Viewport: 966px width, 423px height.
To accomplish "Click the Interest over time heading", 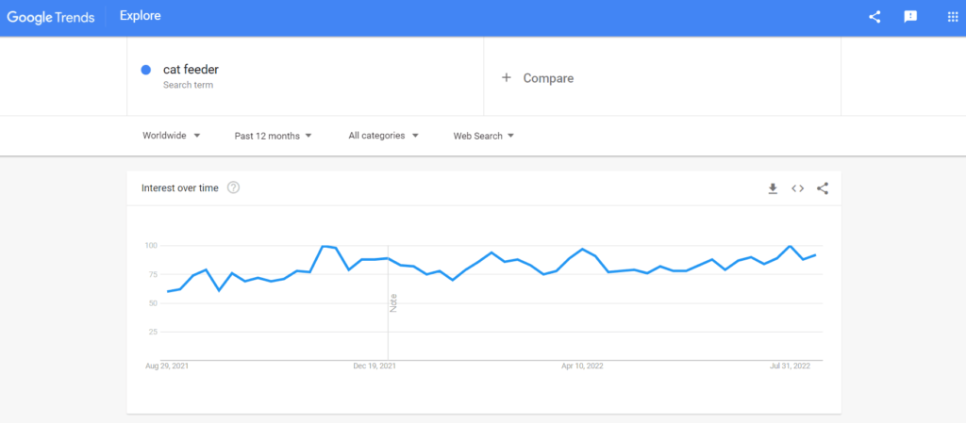I will pos(180,188).
